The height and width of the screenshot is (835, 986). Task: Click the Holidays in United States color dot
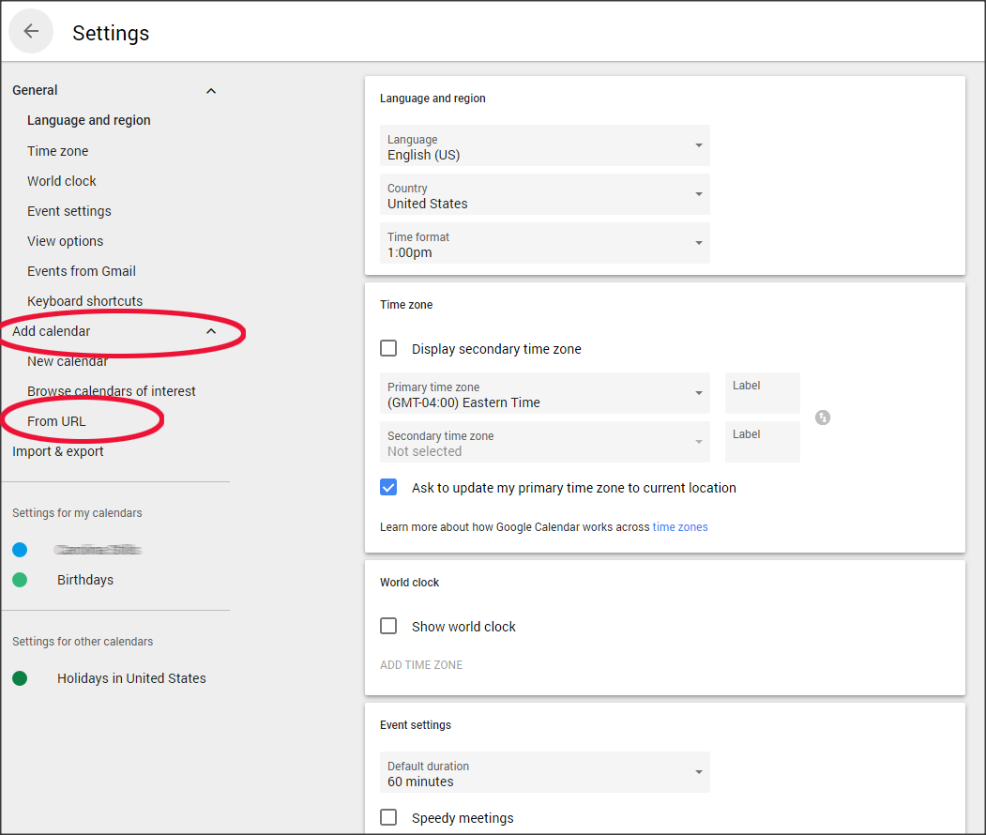(x=20, y=678)
